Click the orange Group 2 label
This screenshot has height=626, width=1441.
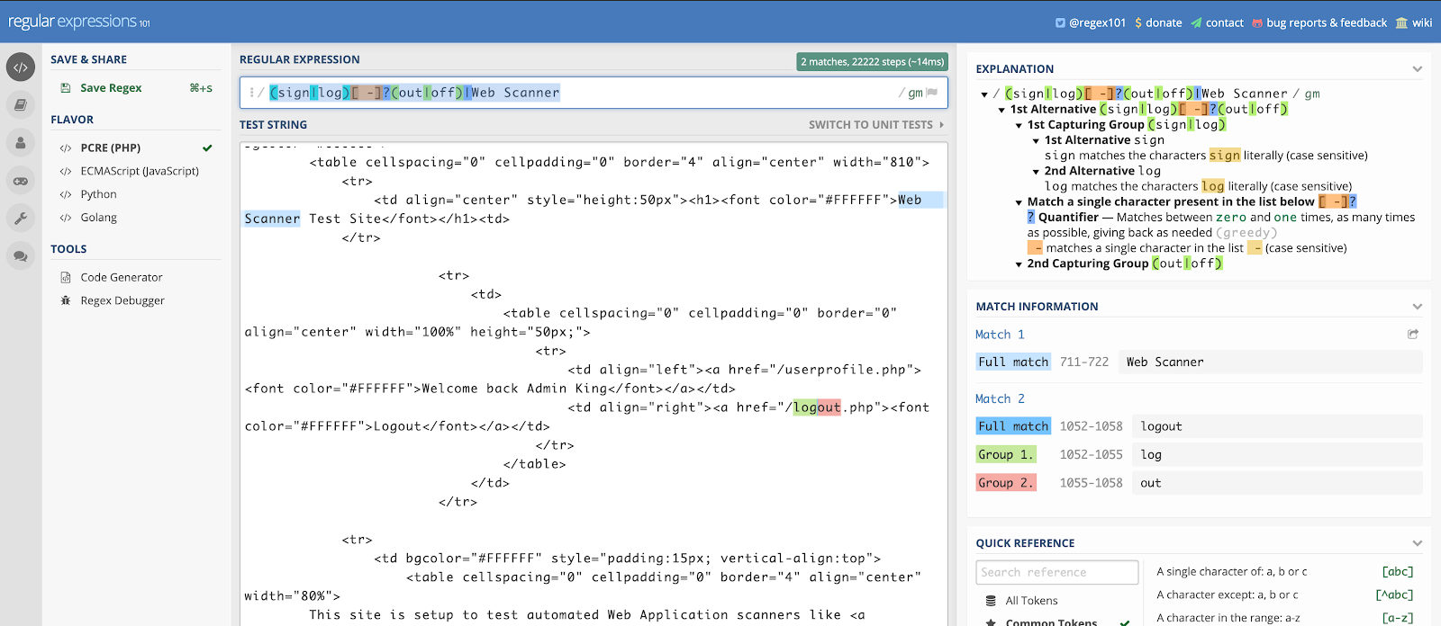point(1005,483)
